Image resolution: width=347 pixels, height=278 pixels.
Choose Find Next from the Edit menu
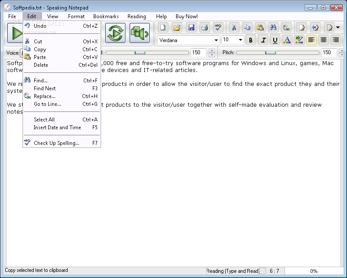(62, 88)
